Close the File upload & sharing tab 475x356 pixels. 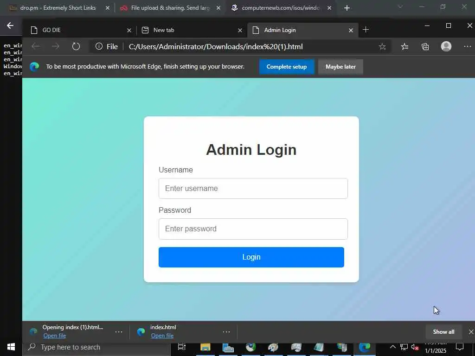(x=218, y=8)
